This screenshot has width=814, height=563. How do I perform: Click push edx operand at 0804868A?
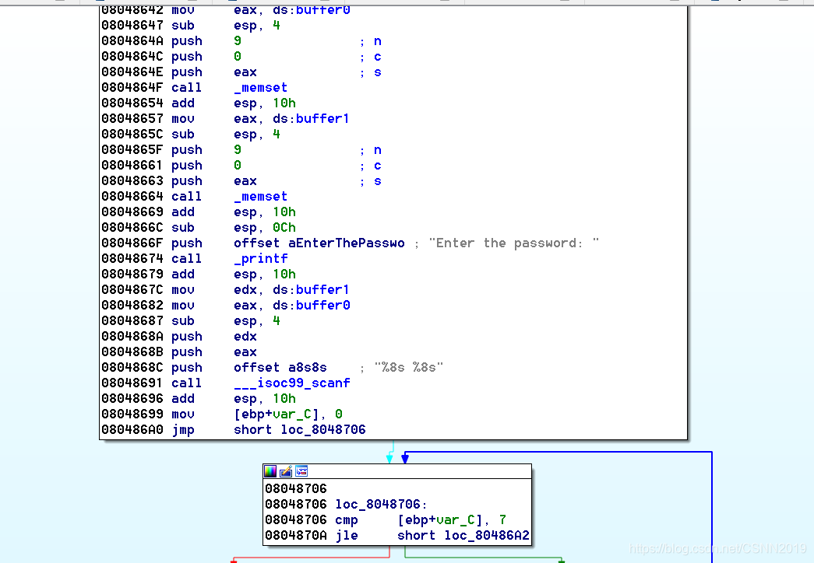tap(245, 337)
